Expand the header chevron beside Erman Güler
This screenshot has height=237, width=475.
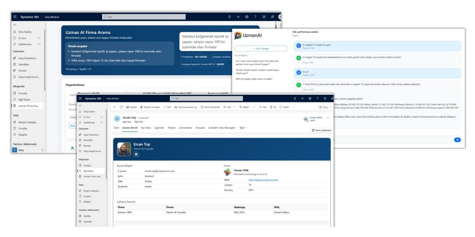point(327,118)
